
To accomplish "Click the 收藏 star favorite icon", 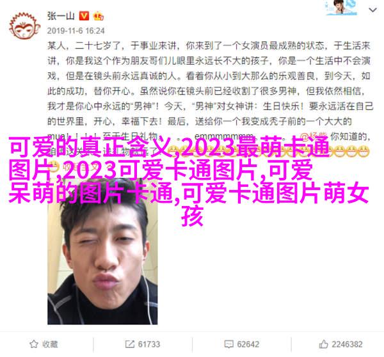I will (33, 344).
